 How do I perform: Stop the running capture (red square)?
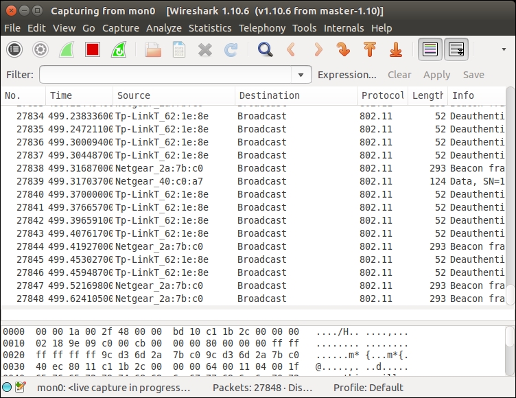(93, 49)
